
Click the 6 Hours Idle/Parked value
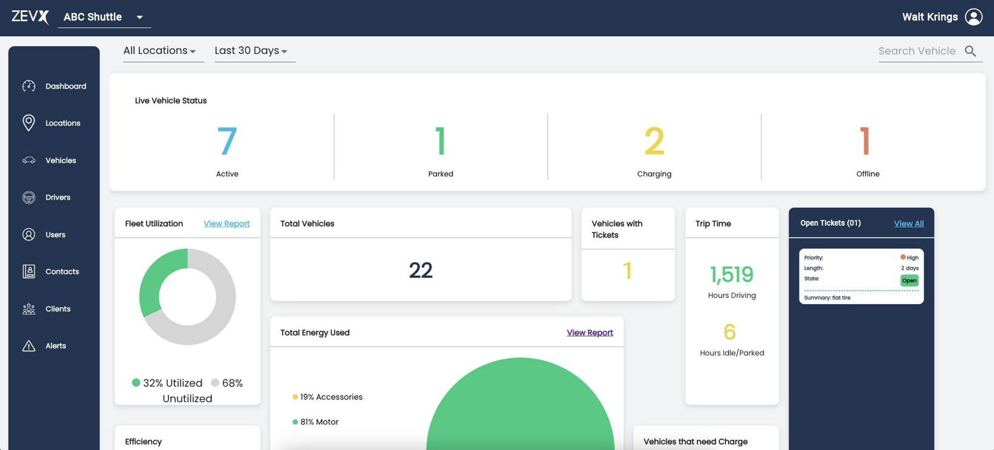click(730, 332)
